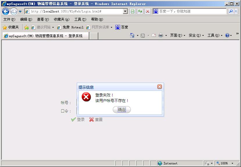The width and height of the screenshot is (241, 167).
Task: Open the 文件(F) menu
Action: click(9, 19)
